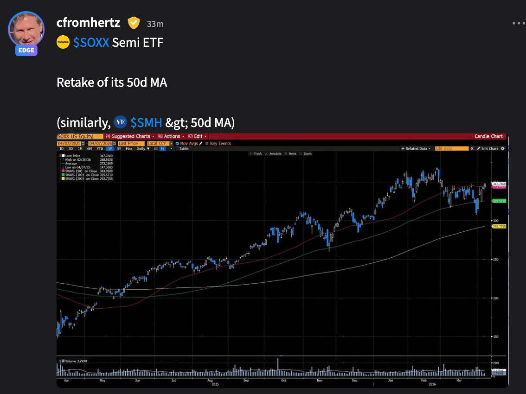The height and width of the screenshot is (394, 526).
Task: Click the pink SMAVG (50) color swatch
Action: coord(63,171)
